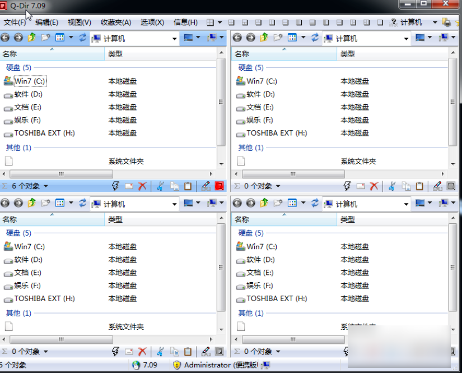Open the address dropdown in top-left pane

click(174, 39)
